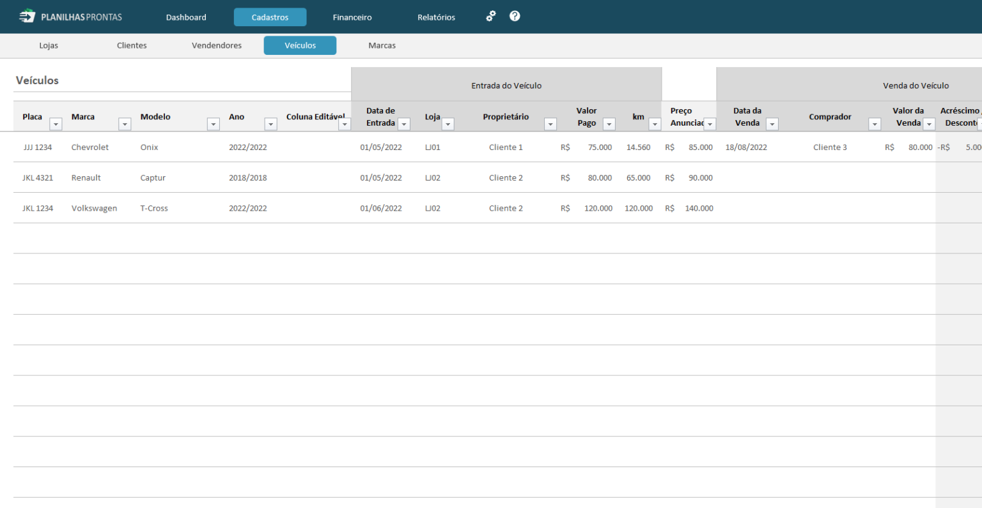This screenshot has width=982, height=508.
Task: Select the Cliente 3 buyer cell
Action: (x=830, y=147)
